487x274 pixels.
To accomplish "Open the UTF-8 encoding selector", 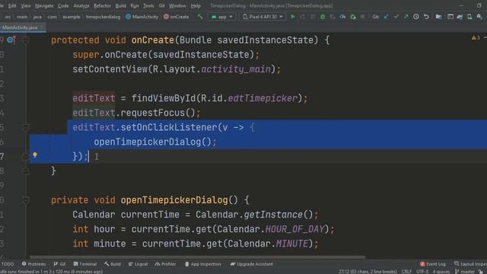I will point(422,272).
